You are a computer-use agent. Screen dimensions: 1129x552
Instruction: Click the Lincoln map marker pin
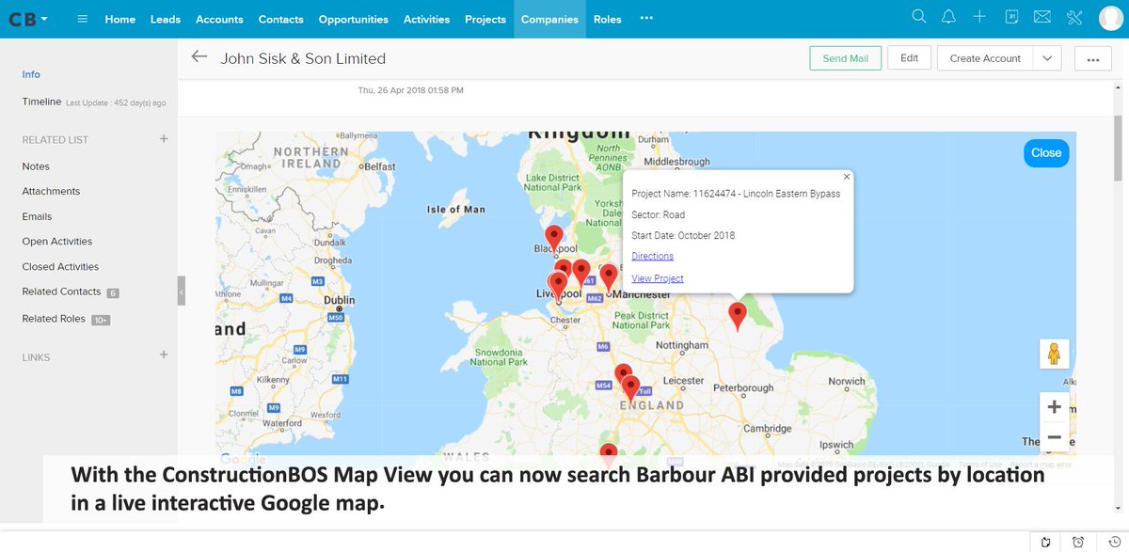(x=738, y=316)
